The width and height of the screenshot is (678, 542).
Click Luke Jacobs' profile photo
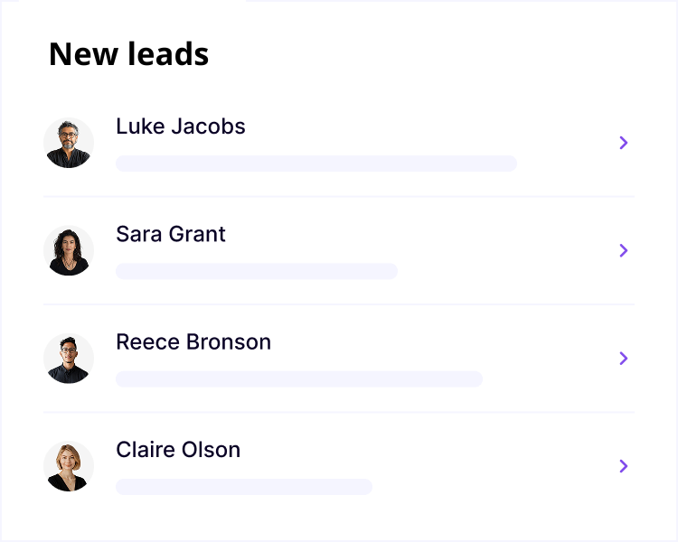coord(69,143)
